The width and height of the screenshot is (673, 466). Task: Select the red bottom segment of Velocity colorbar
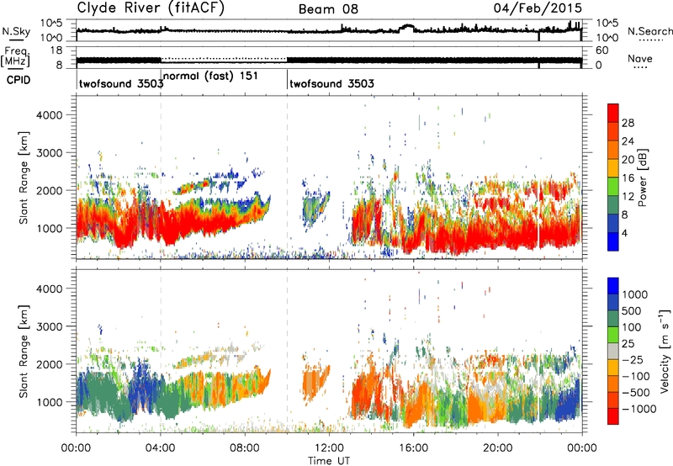[613, 416]
